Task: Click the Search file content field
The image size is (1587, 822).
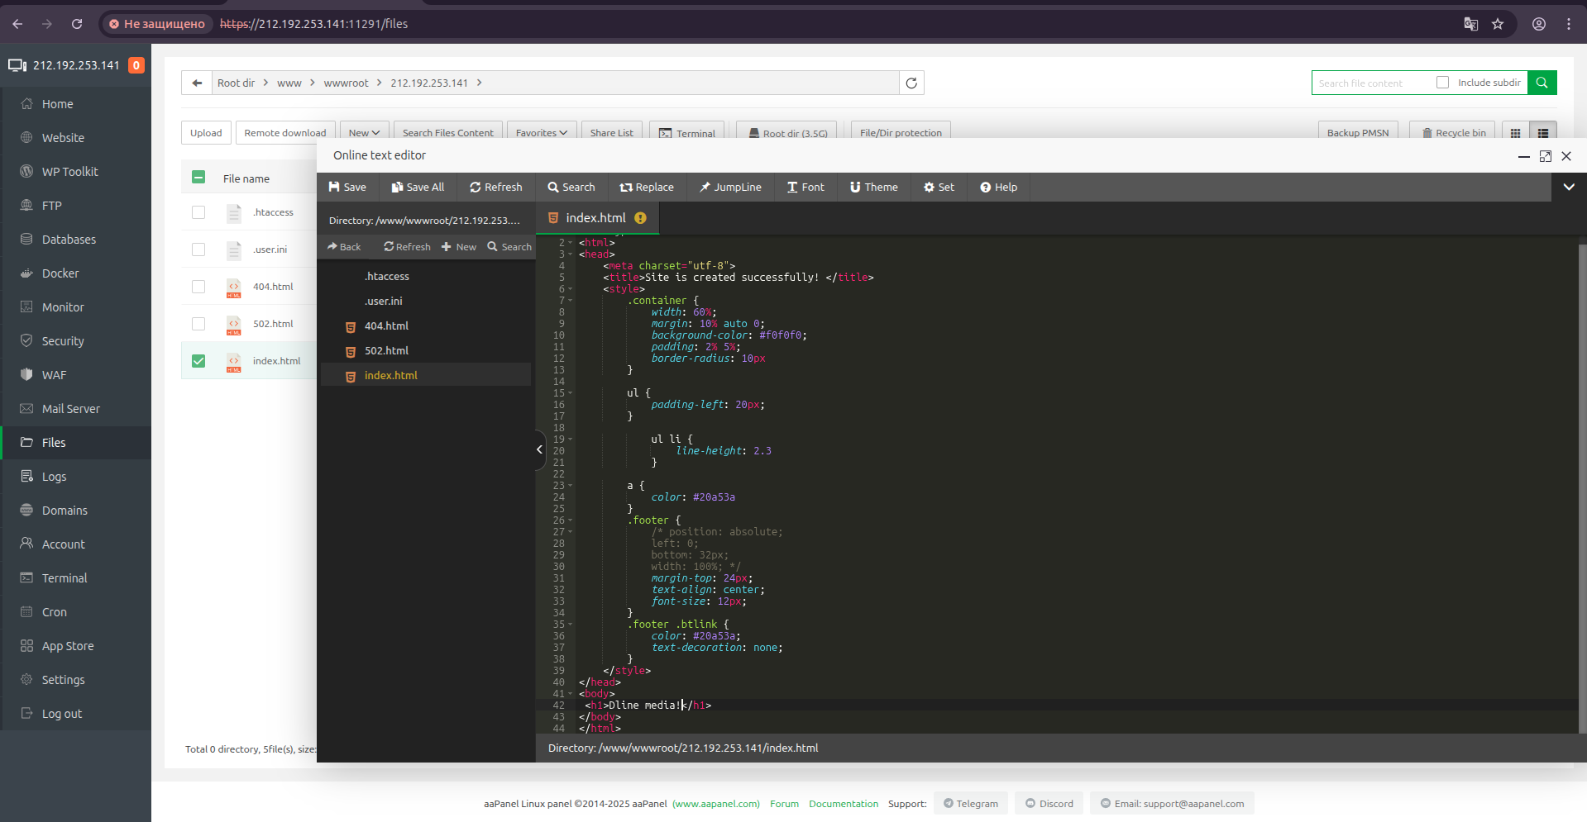Action: click(x=1371, y=83)
